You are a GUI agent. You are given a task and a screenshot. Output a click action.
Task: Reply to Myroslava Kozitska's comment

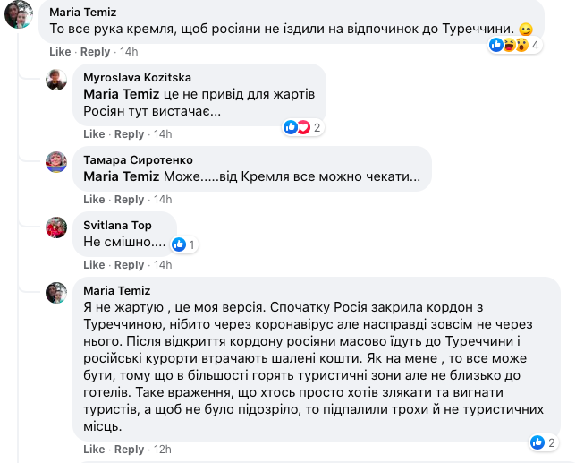130,134
